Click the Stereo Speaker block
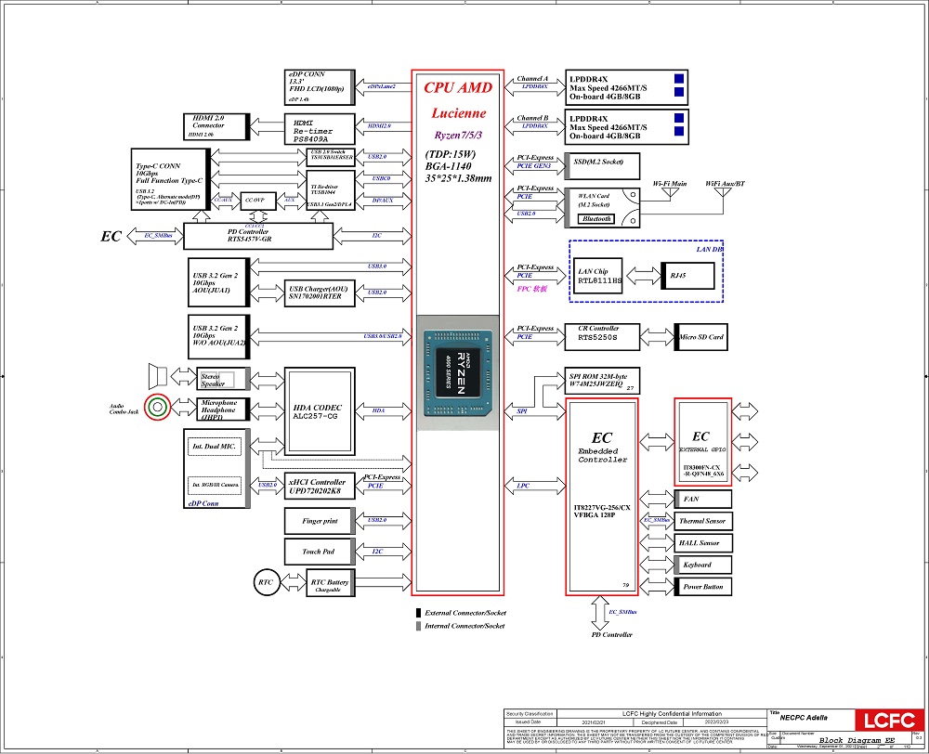 tap(223, 379)
